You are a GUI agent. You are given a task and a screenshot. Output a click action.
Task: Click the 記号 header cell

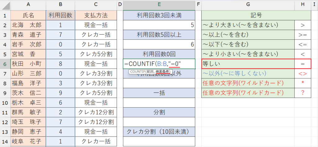pyautogui.click(x=256, y=16)
